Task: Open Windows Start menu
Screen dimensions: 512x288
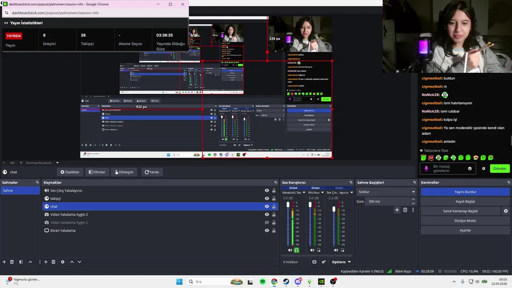Action: click(x=179, y=282)
